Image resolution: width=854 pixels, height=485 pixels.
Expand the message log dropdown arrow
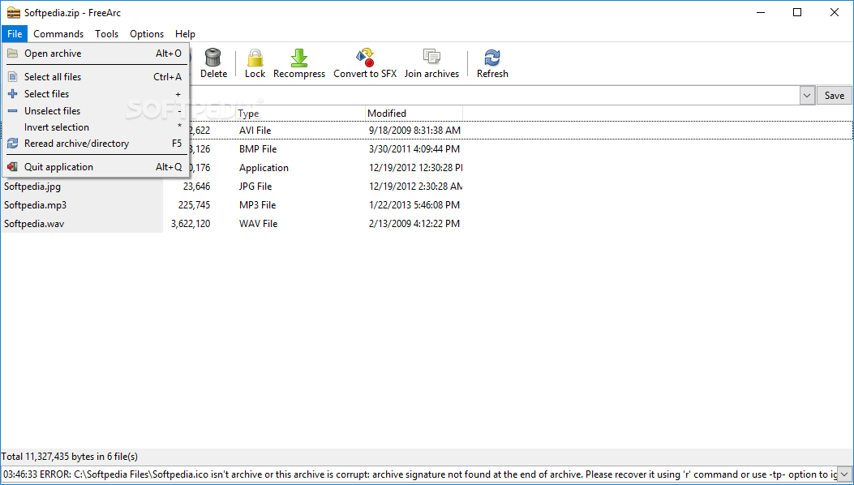(844, 474)
